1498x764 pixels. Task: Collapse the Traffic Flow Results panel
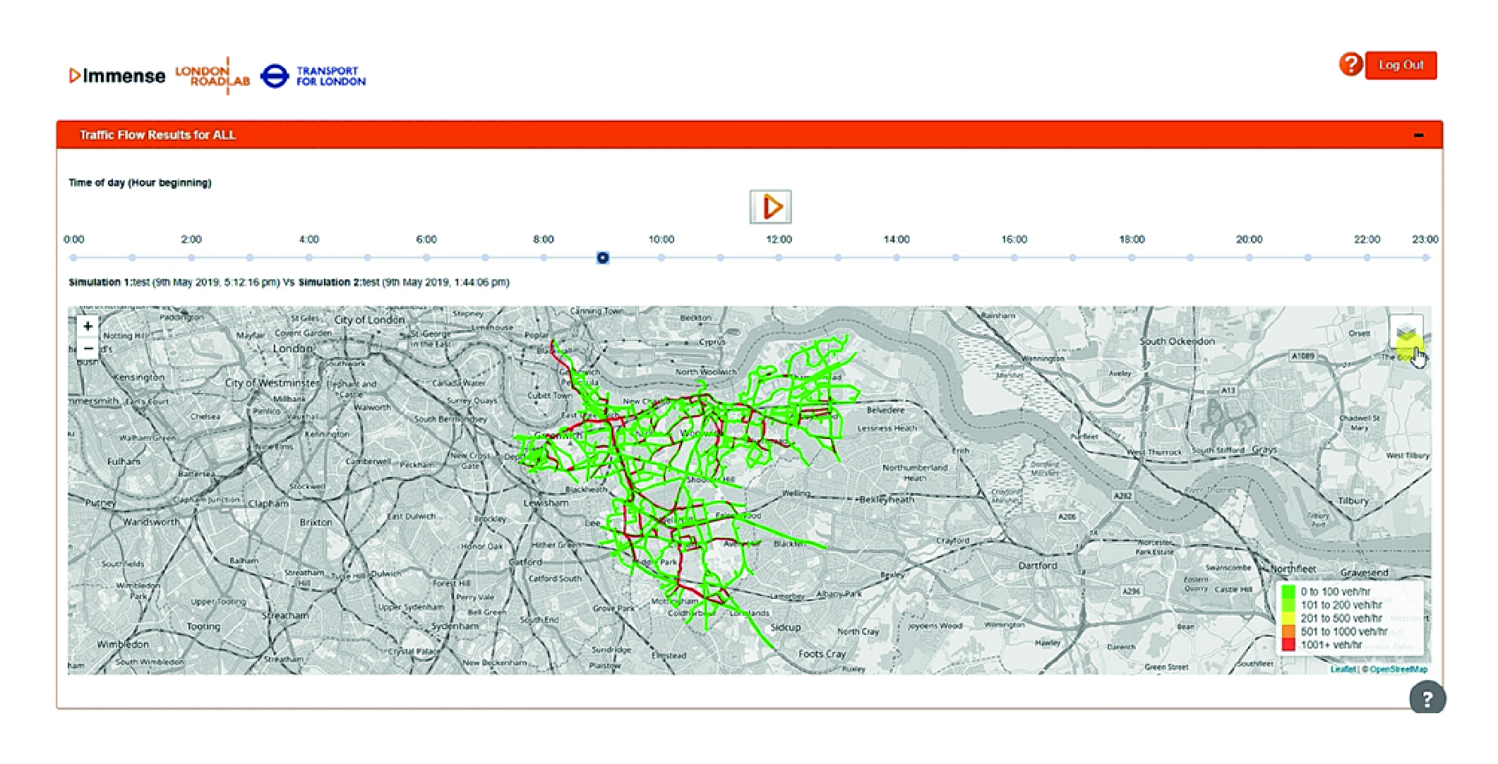coord(1418,135)
